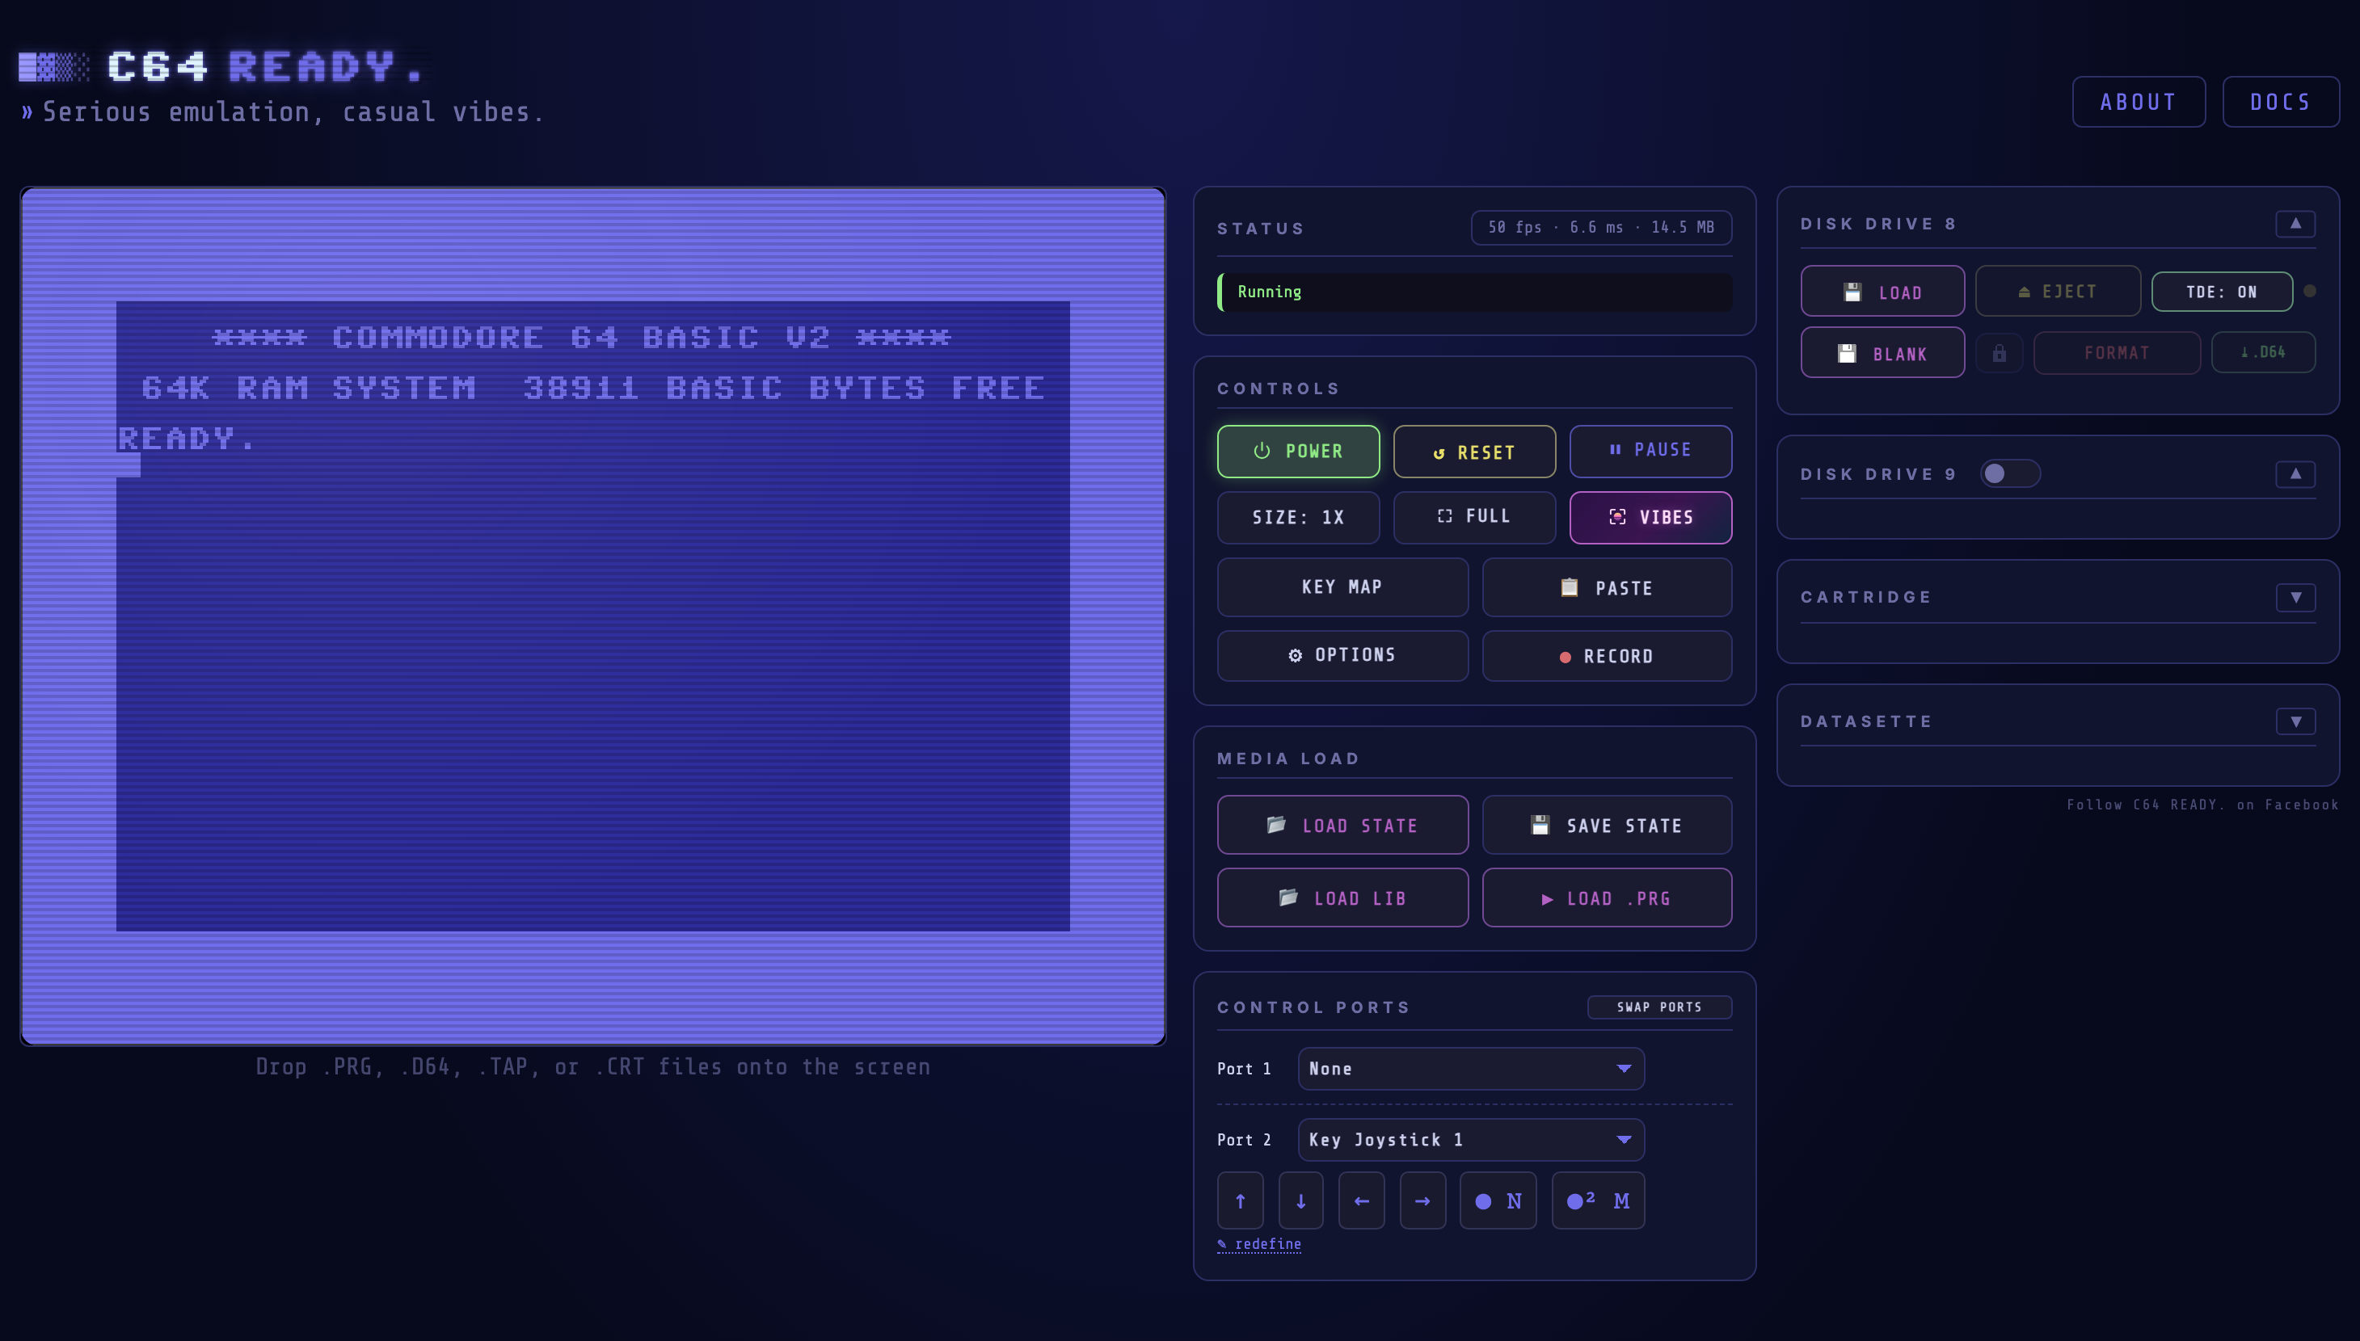2360x1341 pixels.
Task: Toggle Disk Drive 9 on
Action: (x=2010, y=473)
